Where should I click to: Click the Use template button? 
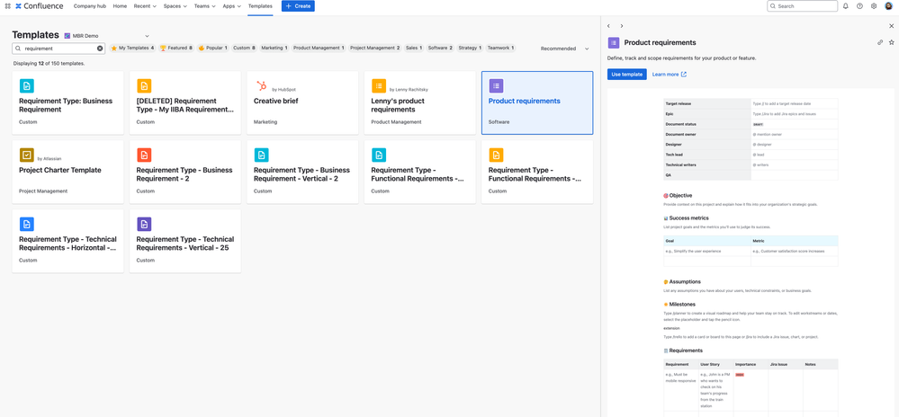pyautogui.click(x=627, y=75)
